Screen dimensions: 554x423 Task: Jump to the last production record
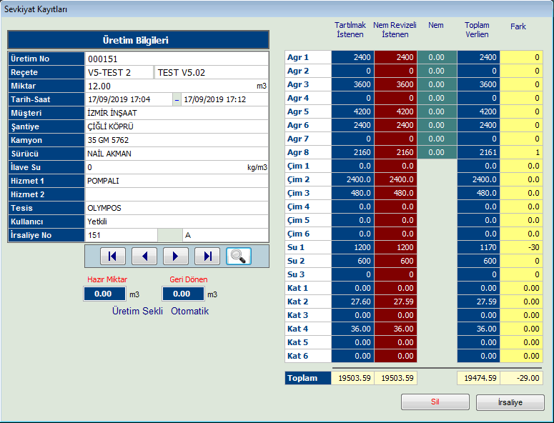click(x=207, y=256)
